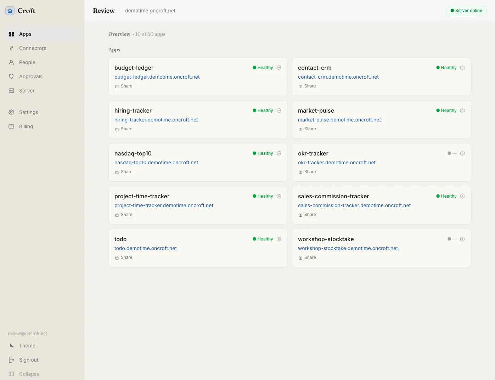Open settings gear for project-time-tracker app
Screen dimensions: 495x380
click(279, 196)
